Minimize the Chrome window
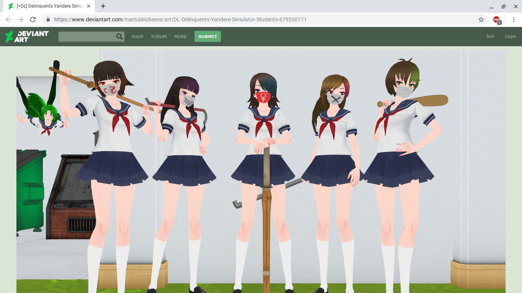 click(x=491, y=6)
